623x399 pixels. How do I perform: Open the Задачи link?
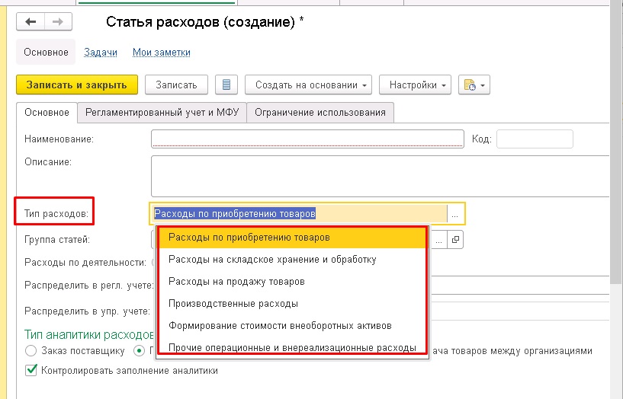(101, 53)
